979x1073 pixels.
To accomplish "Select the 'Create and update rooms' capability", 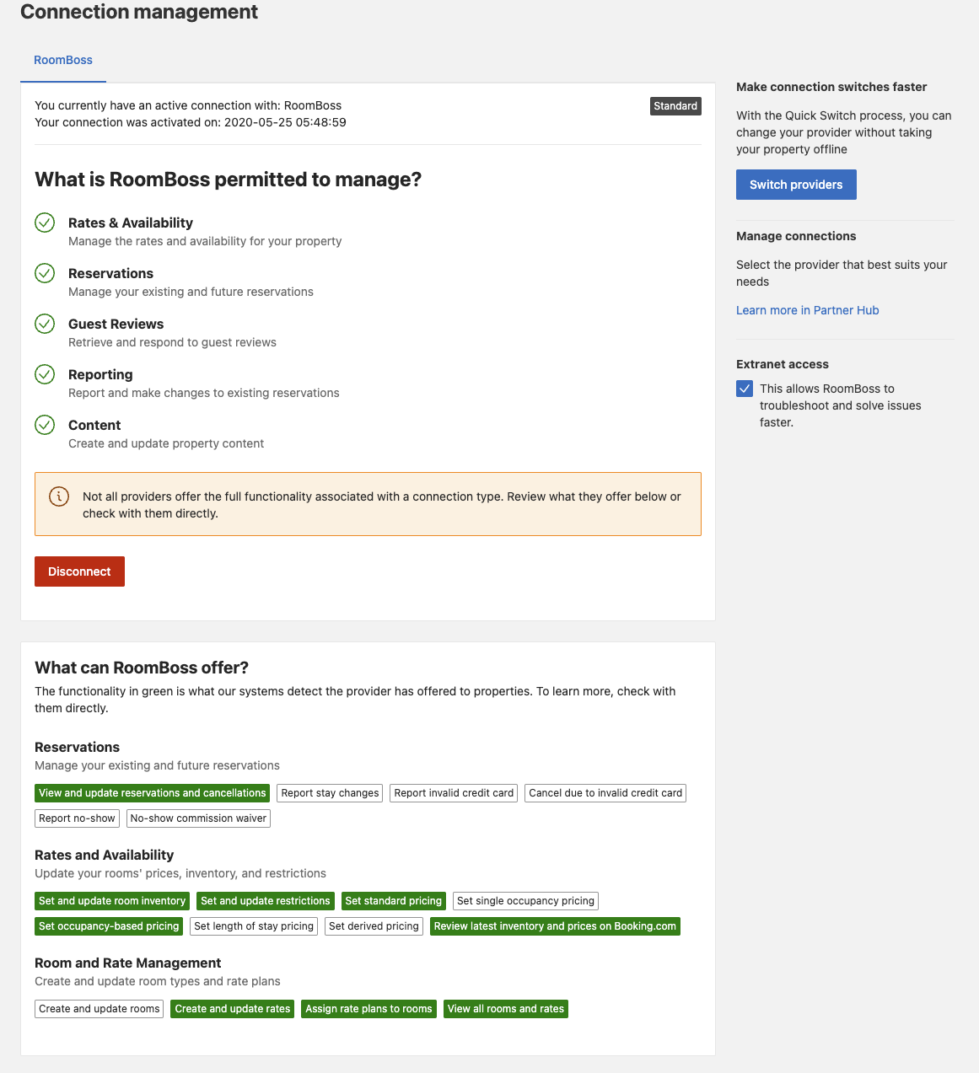I will (x=98, y=1008).
